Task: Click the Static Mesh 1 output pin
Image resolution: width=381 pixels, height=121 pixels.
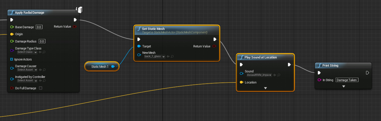Action: pyautogui.click(x=113, y=67)
